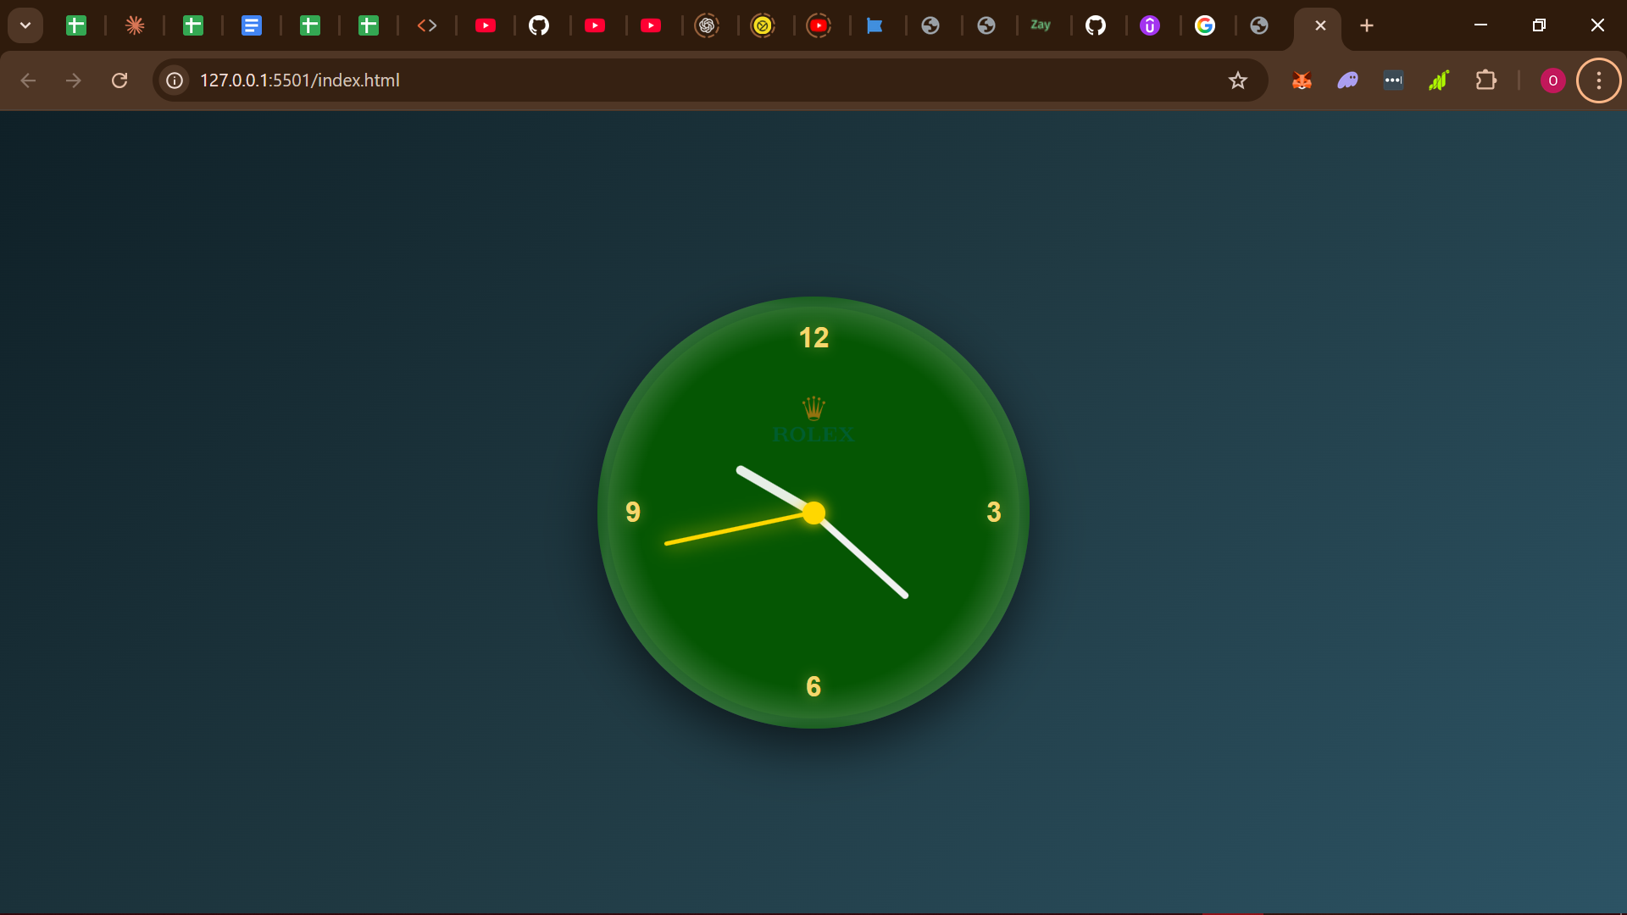
Task: Switch to the Google Docs tab
Action: (251, 25)
